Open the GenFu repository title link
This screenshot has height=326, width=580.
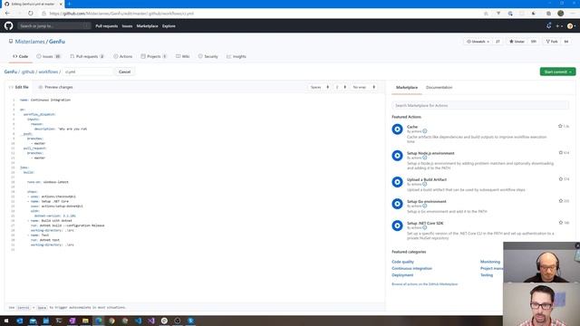pos(57,42)
